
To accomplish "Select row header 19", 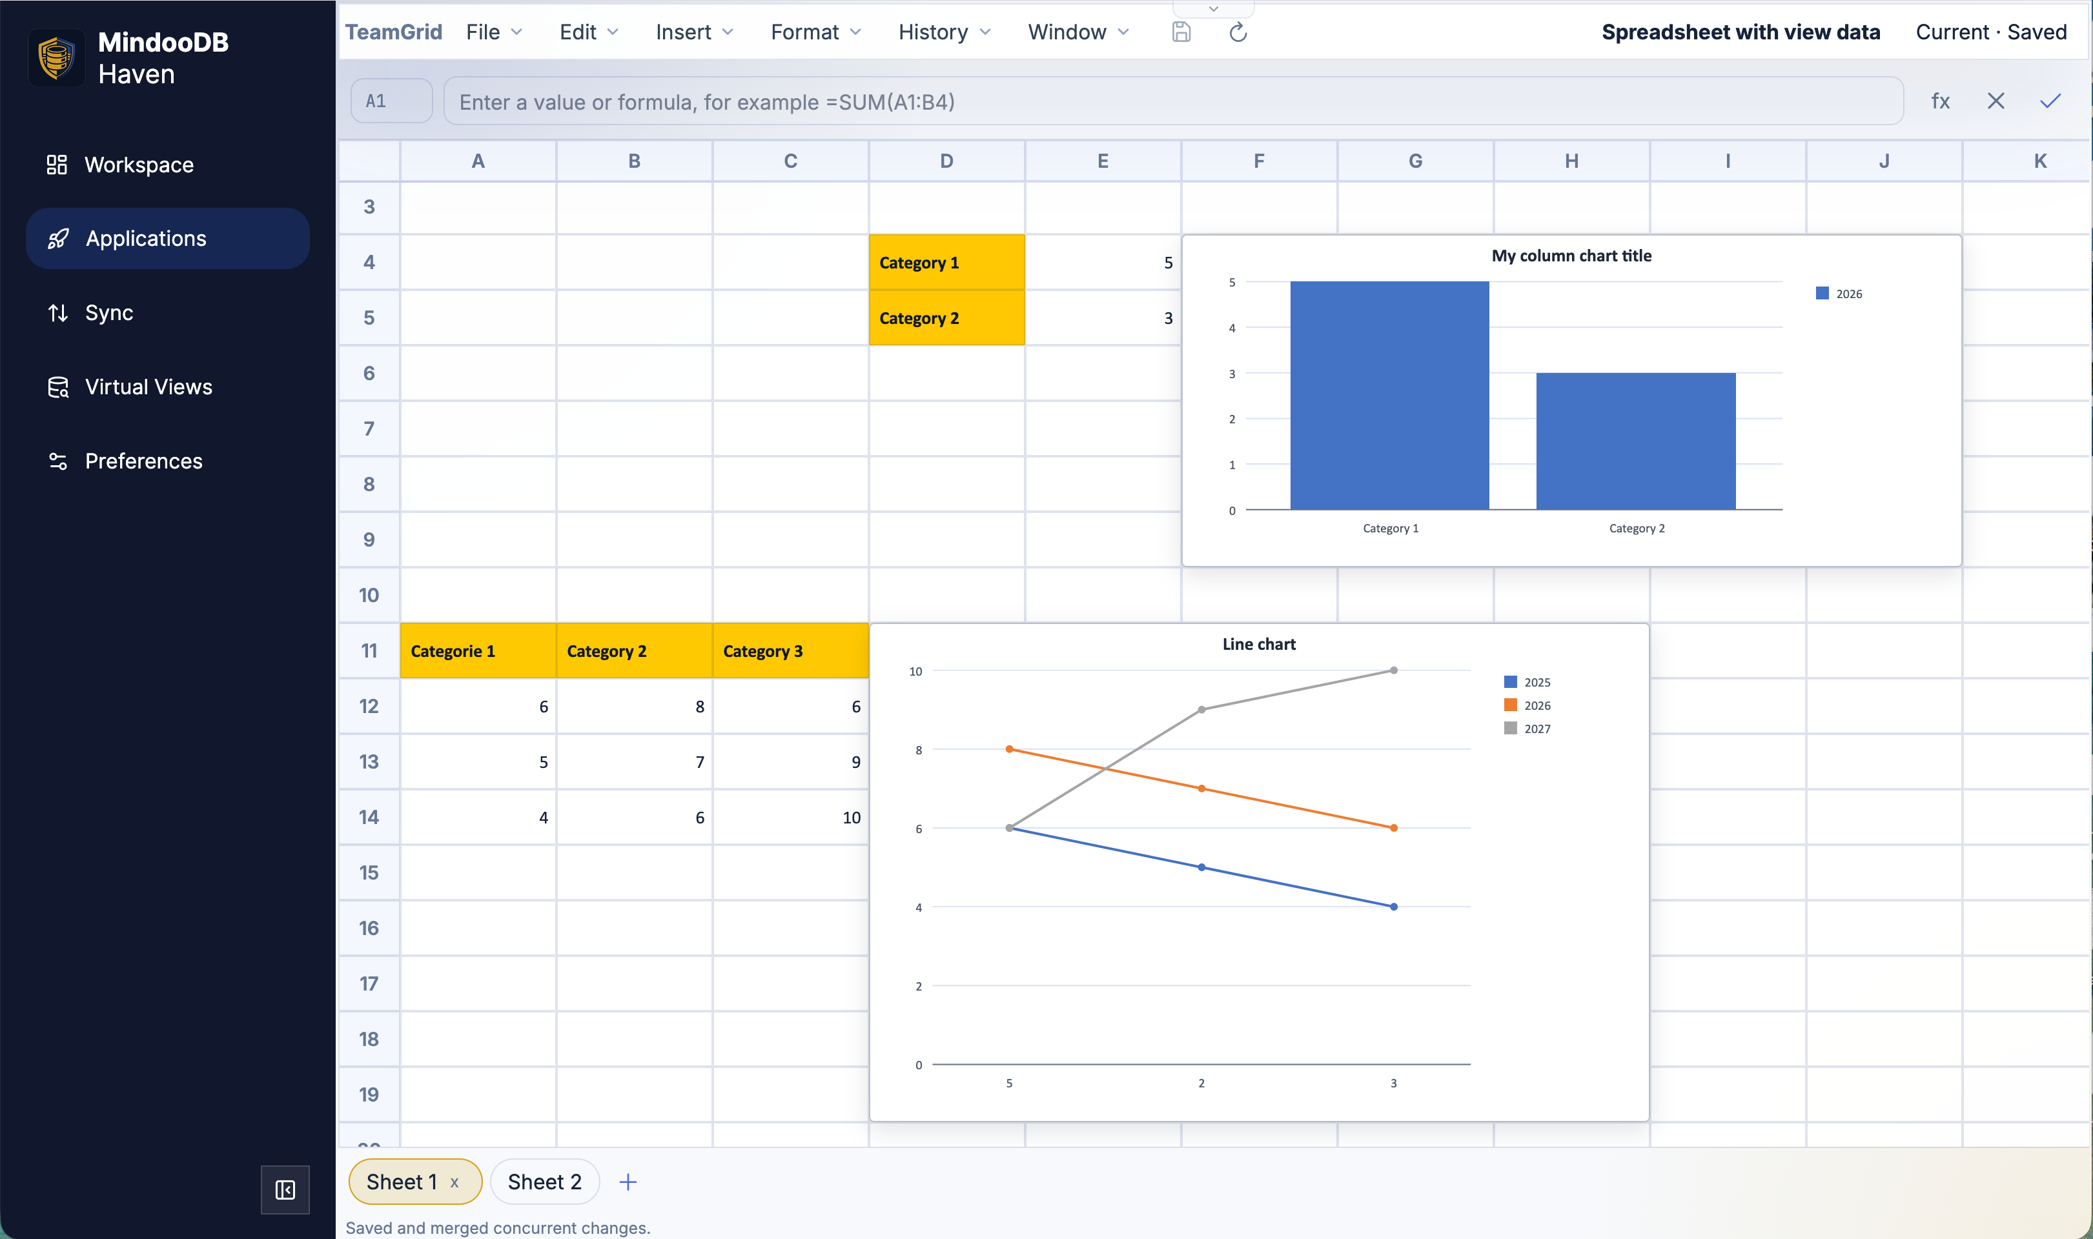I will click(x=369, y=1094).
